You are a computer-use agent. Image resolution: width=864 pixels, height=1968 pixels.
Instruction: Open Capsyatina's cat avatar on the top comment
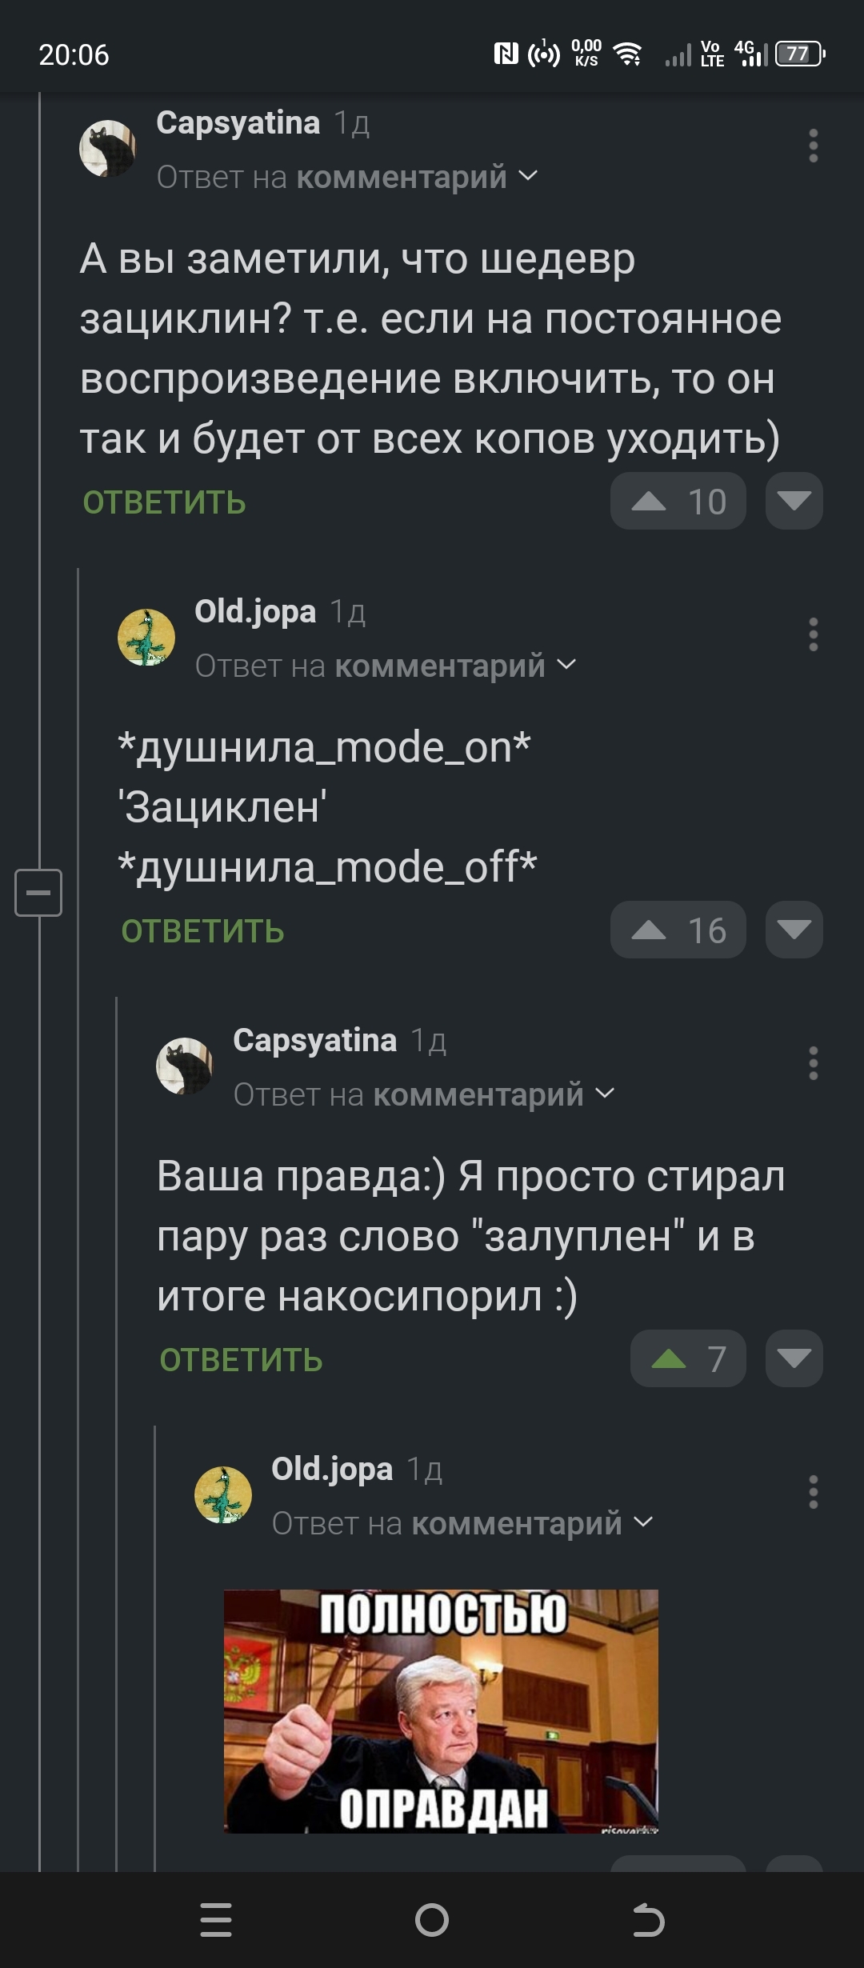(x=107, y=148)
